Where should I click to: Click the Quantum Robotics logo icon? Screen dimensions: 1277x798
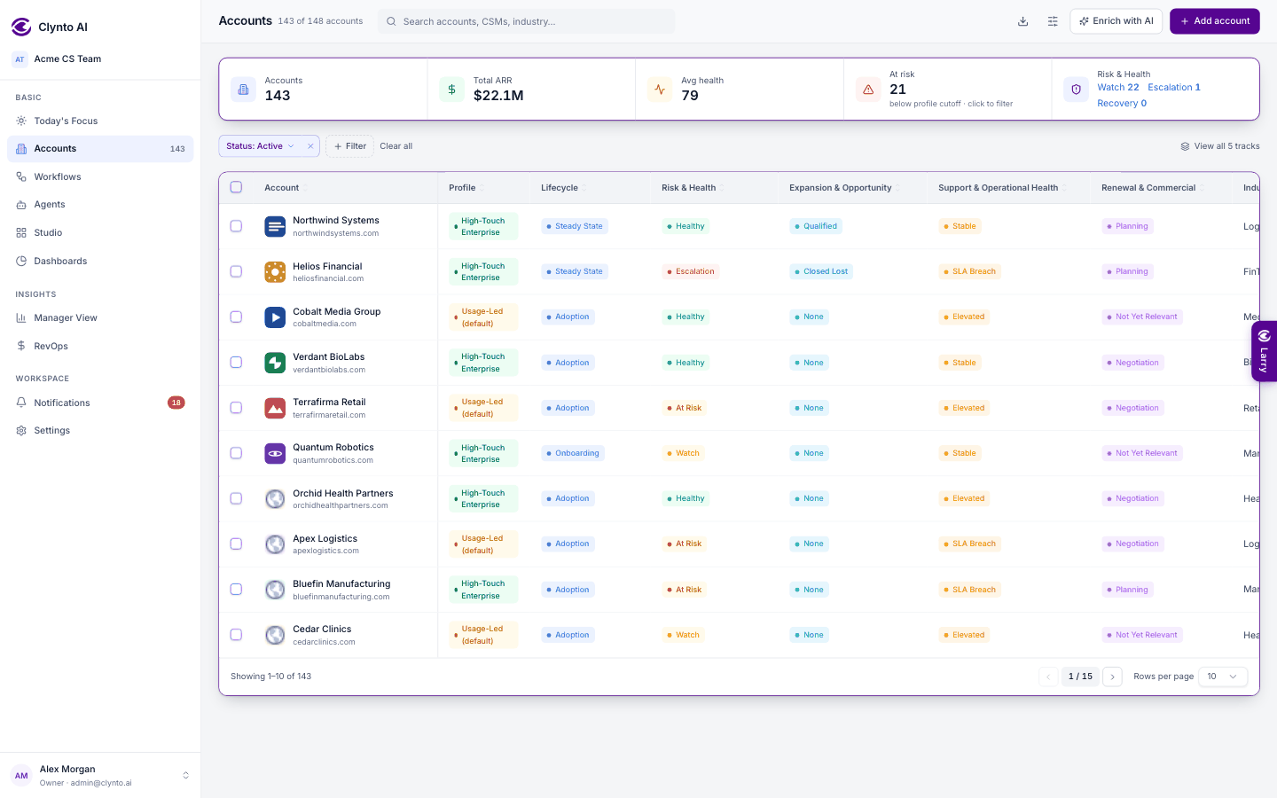click(275, 453)
